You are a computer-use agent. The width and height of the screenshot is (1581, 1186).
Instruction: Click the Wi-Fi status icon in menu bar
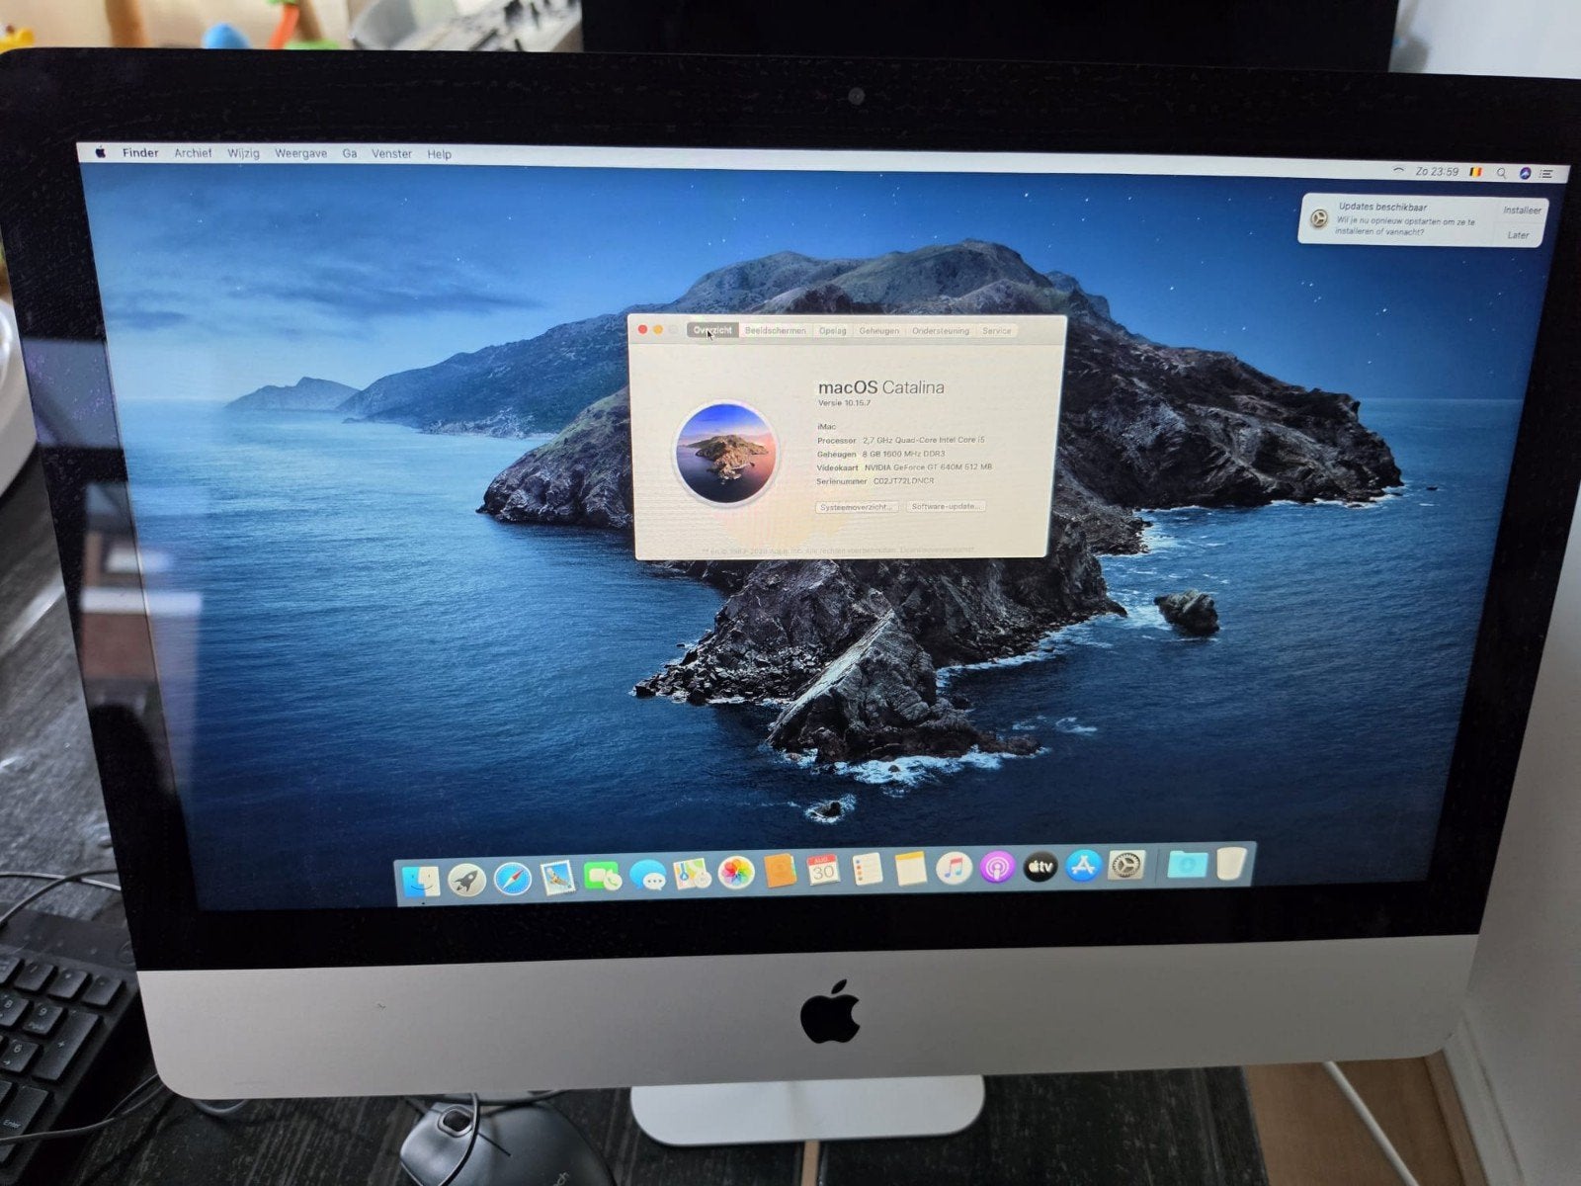point(1398,171)
